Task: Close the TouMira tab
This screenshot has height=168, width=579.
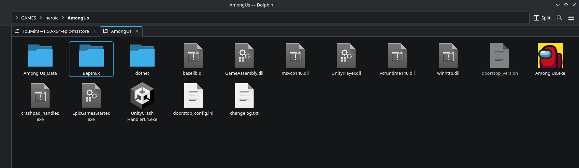Action: point(95,31)
